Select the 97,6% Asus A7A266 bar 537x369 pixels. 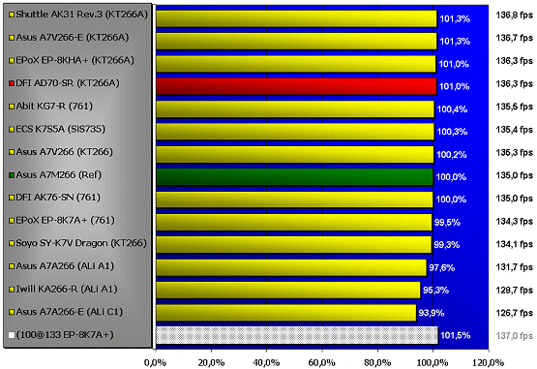(x=291, y=267)
